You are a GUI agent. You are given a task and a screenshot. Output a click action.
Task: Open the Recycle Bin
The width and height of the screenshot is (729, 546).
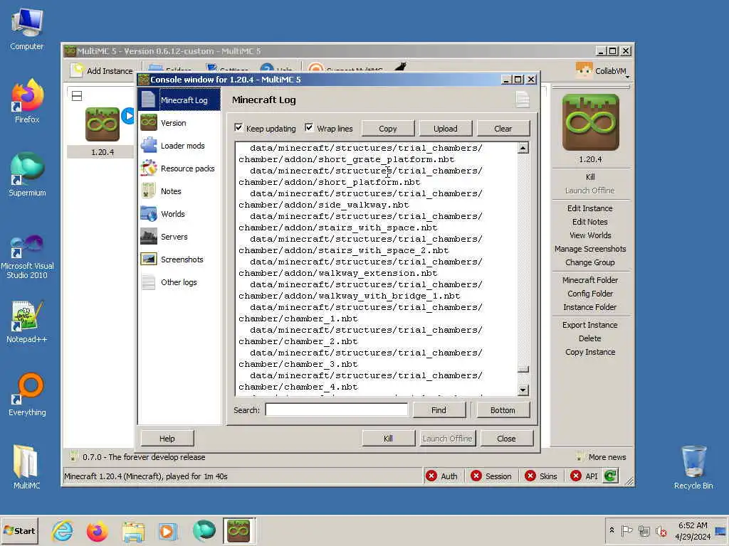[693, 467]
